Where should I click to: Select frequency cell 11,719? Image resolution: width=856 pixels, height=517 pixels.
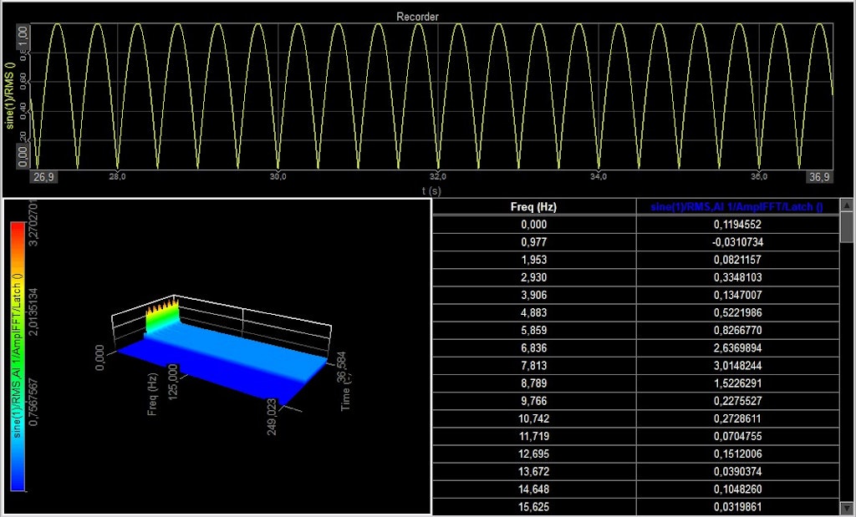pyautogui.click(x=534, y=436)
